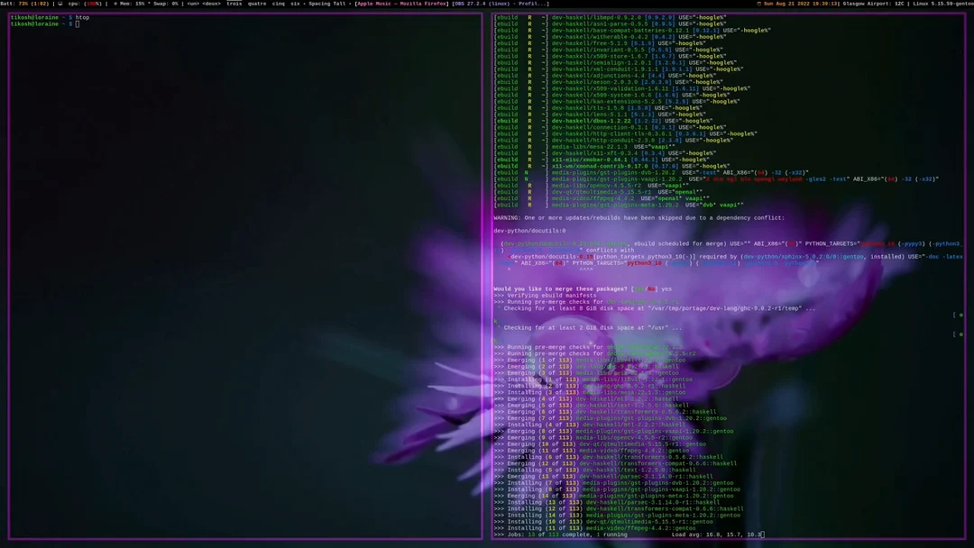Click the clock showing 19:39:13
974x548 pixels.
click(822, 4)
